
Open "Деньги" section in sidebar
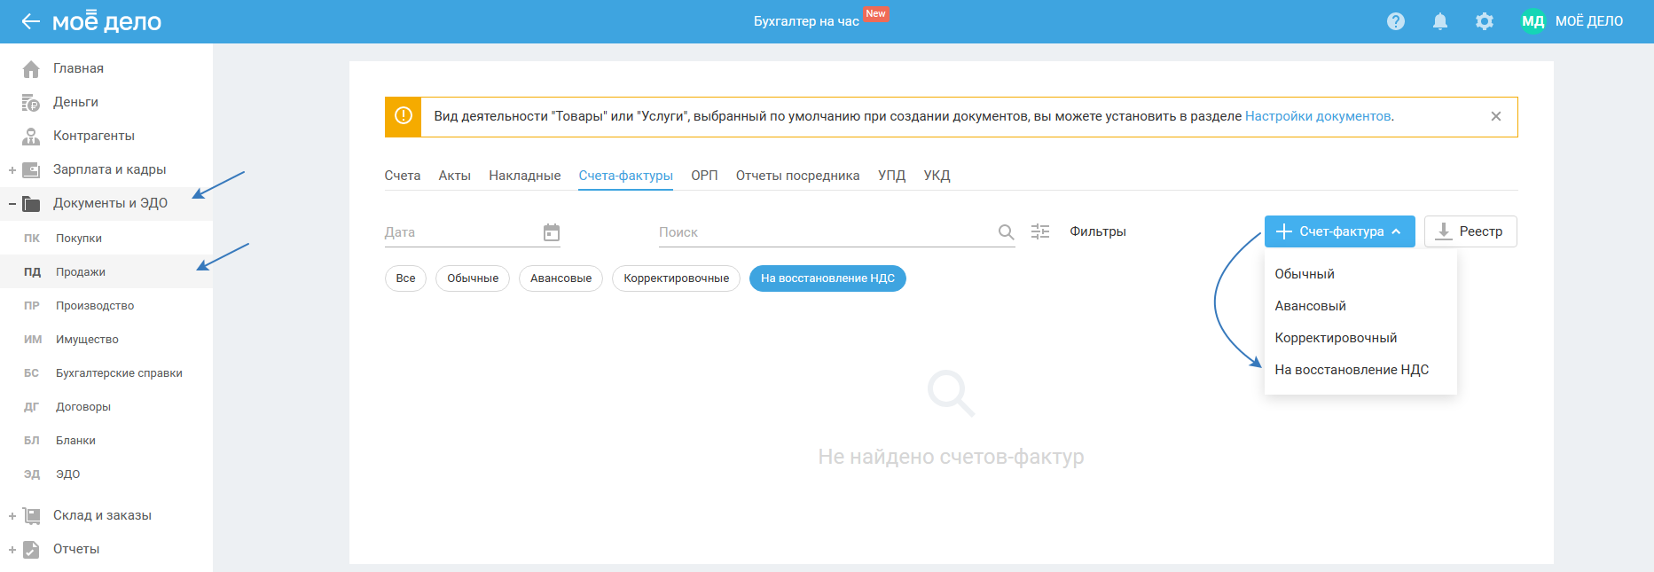tap(75, 102)
